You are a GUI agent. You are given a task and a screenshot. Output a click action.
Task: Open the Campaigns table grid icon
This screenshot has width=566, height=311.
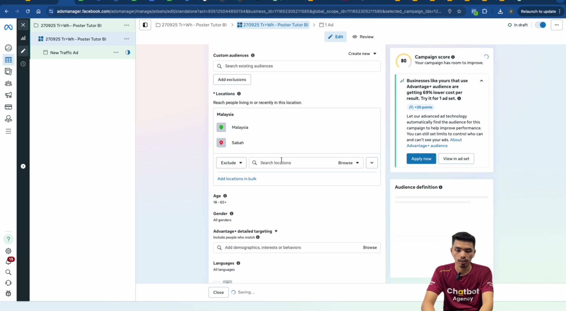point(8,60)
